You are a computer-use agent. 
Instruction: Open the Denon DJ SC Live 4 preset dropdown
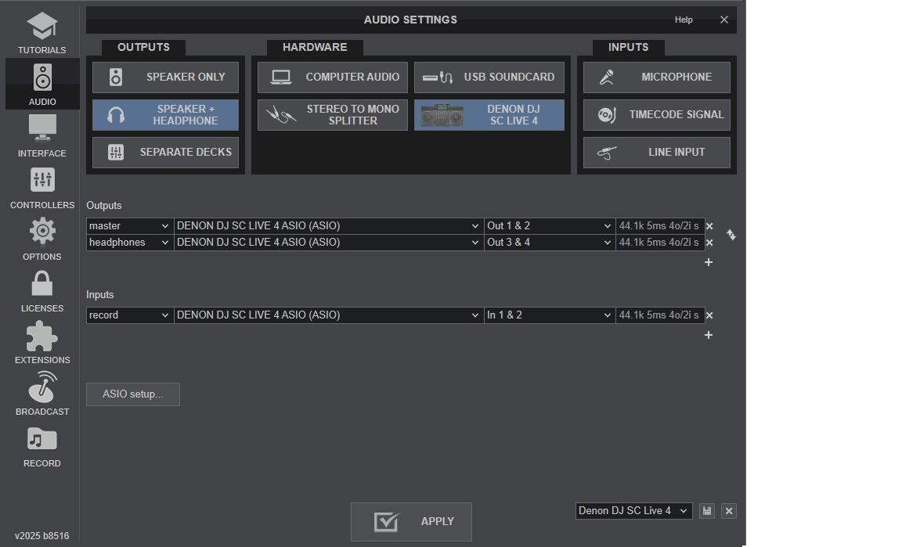tap(633, 511)
